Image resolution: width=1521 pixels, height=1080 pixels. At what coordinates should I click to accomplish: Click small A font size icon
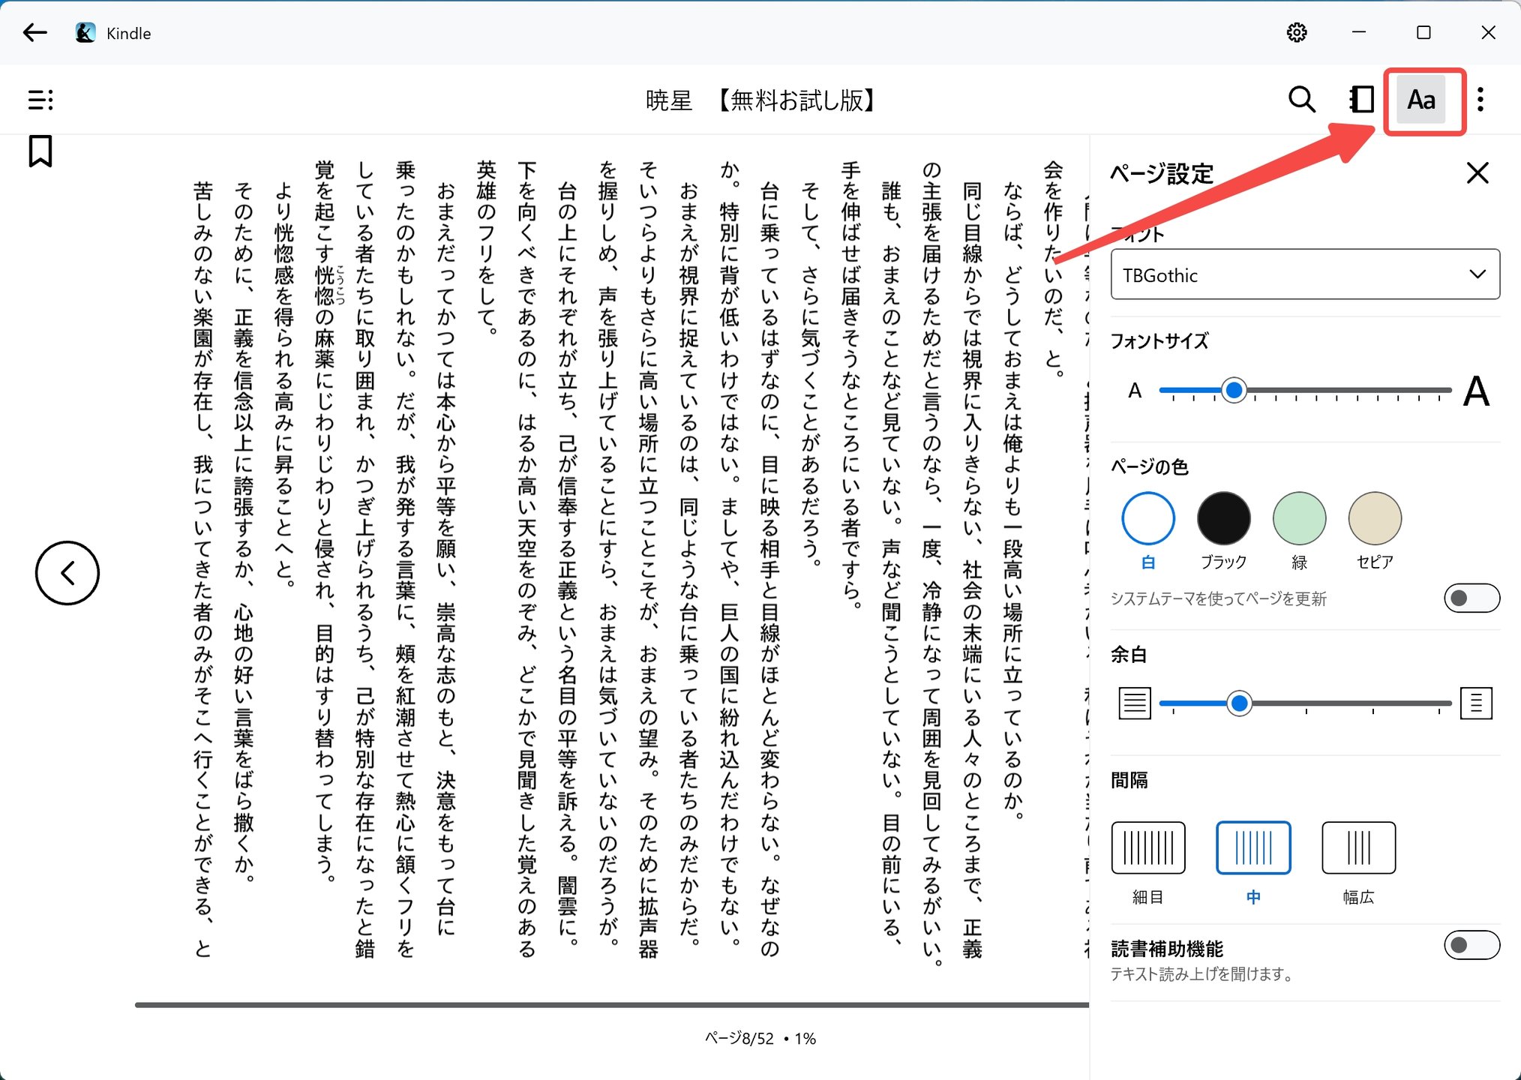1135,391
